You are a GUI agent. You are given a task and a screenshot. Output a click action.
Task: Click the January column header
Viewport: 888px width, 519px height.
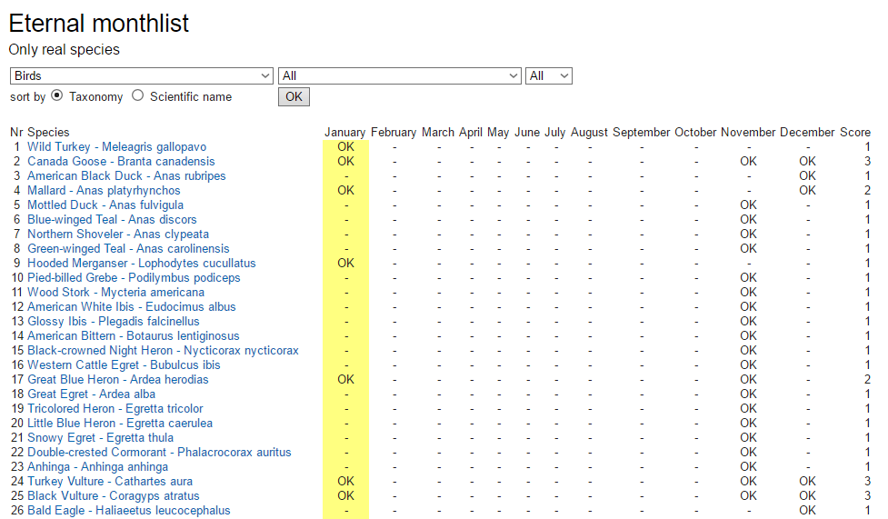tap(344, 132)
